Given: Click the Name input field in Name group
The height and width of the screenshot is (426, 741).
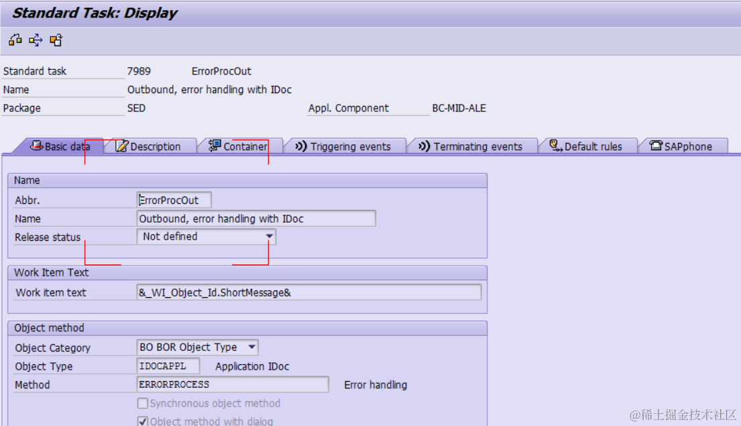Looking at the screenshot, I should pyautogui.click(x=256, y=219).
